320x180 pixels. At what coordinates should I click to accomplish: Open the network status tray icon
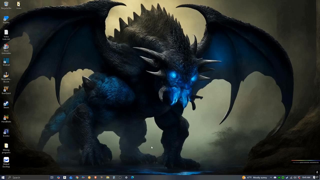click(291, 177)
